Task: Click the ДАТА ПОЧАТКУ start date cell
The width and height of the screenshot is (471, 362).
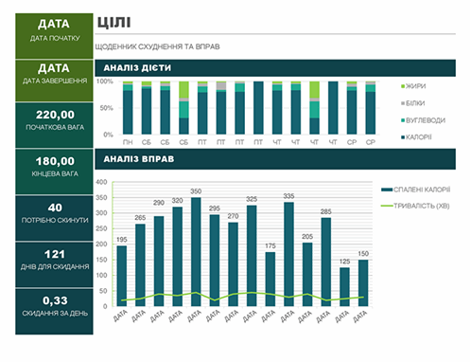Action: click(x=54, y=36)
